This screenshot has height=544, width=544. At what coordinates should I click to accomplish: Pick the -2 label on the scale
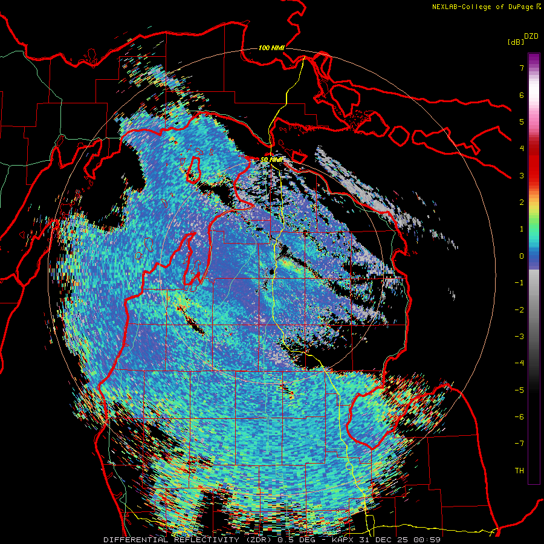pos(519,310)
